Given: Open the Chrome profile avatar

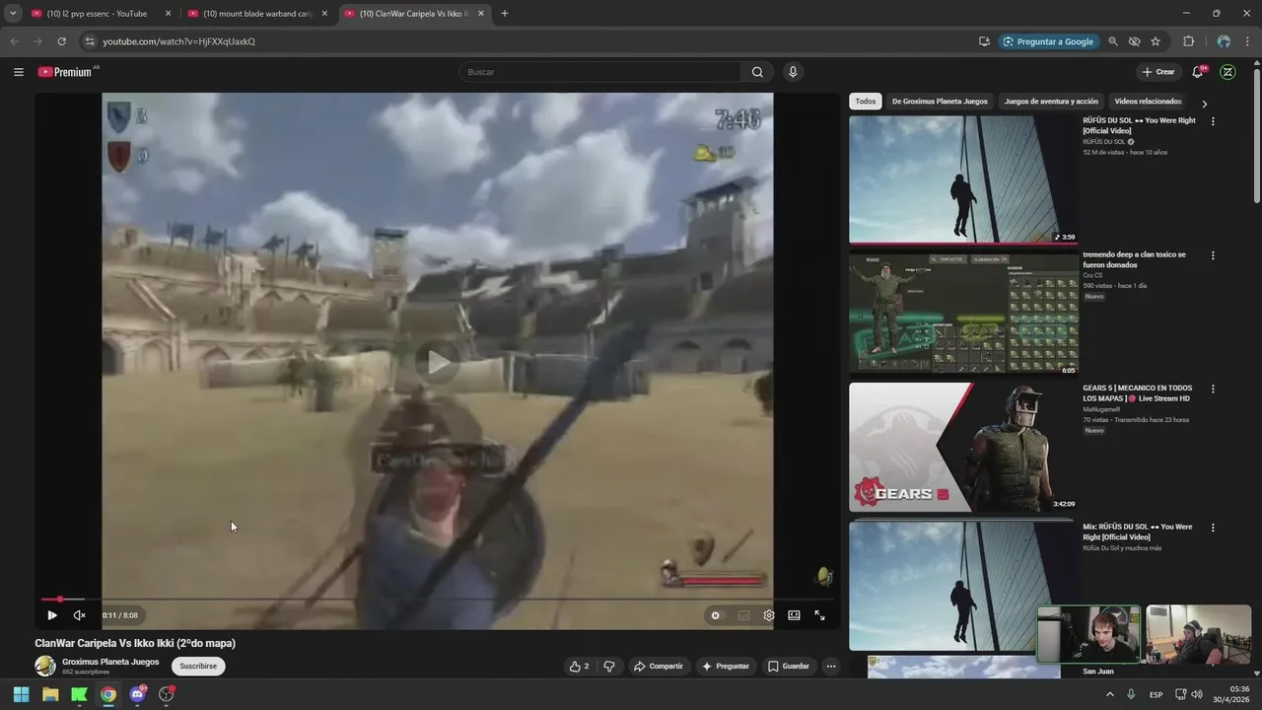Looking at the screenshot, I should click(1224, 41).
